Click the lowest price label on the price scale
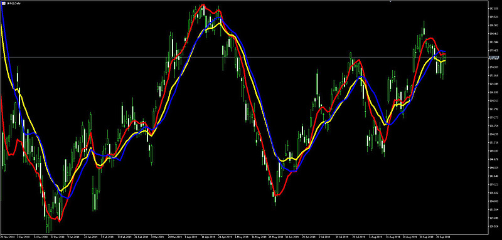The width and height of the screenshot is (502, 240). pyautogui.click(x=494, y=226)
